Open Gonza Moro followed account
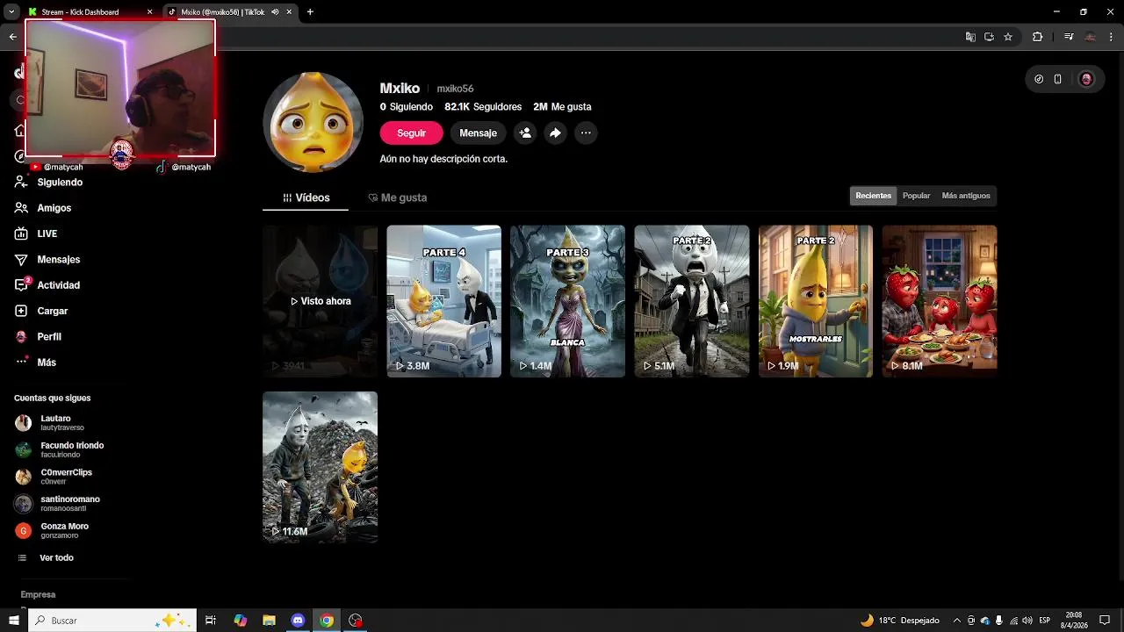Screen dimensions: 1124x632 (53, 530)
